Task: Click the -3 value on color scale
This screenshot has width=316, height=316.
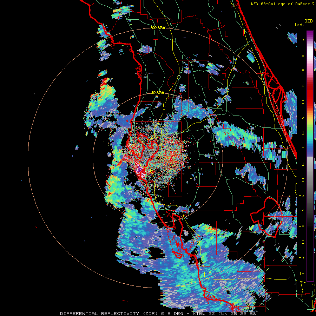Action: click(x=302, y=196)
